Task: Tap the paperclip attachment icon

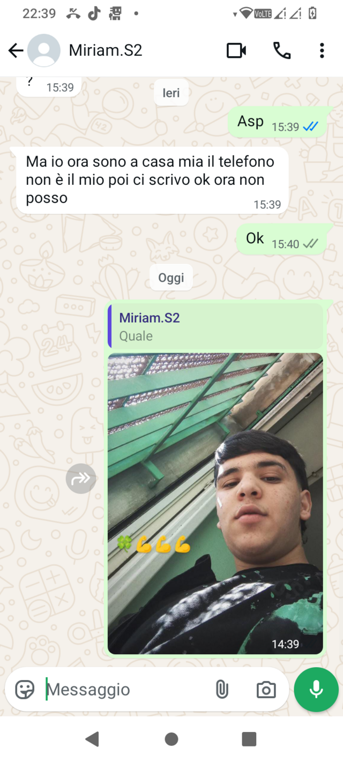Action: click(x=221, y=690)
